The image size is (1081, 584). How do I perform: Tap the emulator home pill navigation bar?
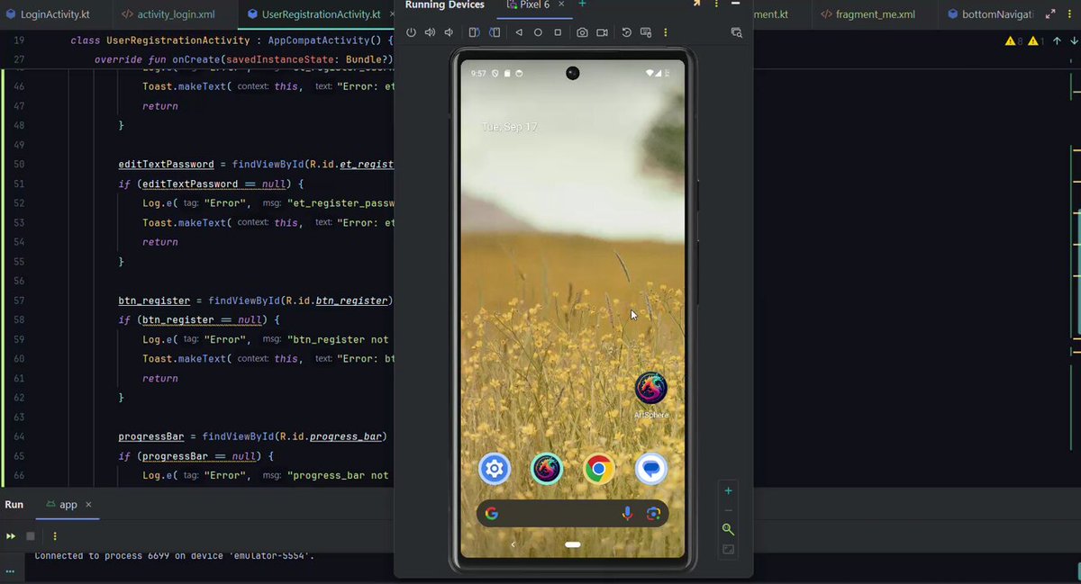(573, 544)
